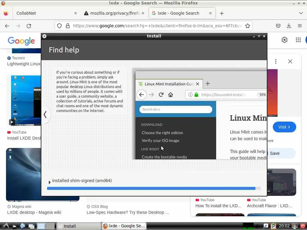Click the Visit button
Image resolution: width=307 pixels, height=230 pixels.
point(284,127)
